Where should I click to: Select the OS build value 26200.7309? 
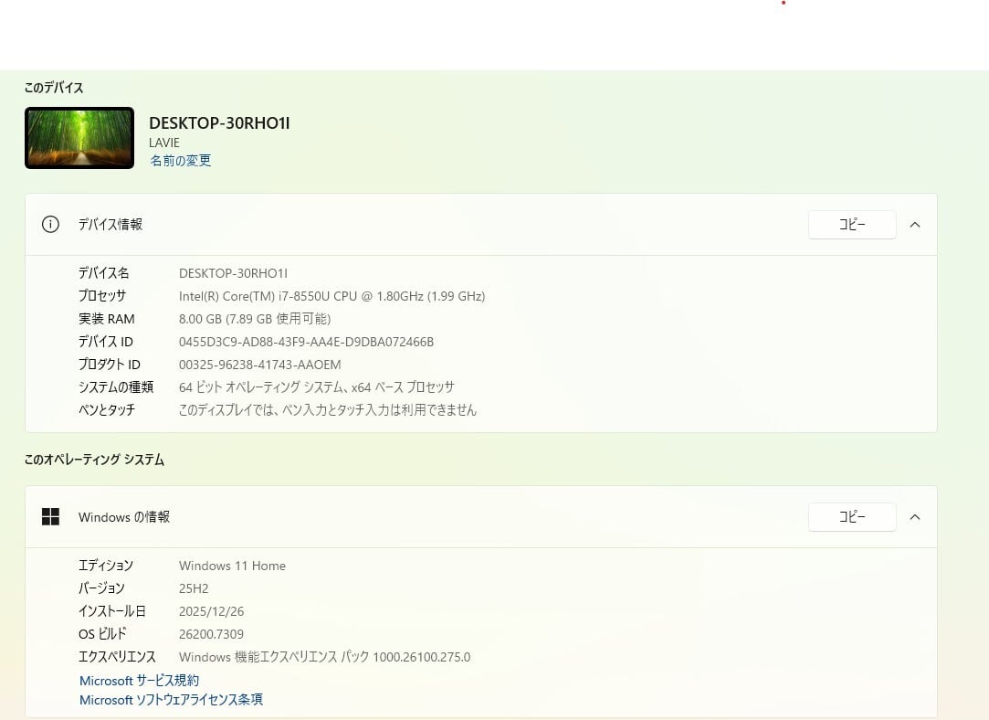[211, 633]
